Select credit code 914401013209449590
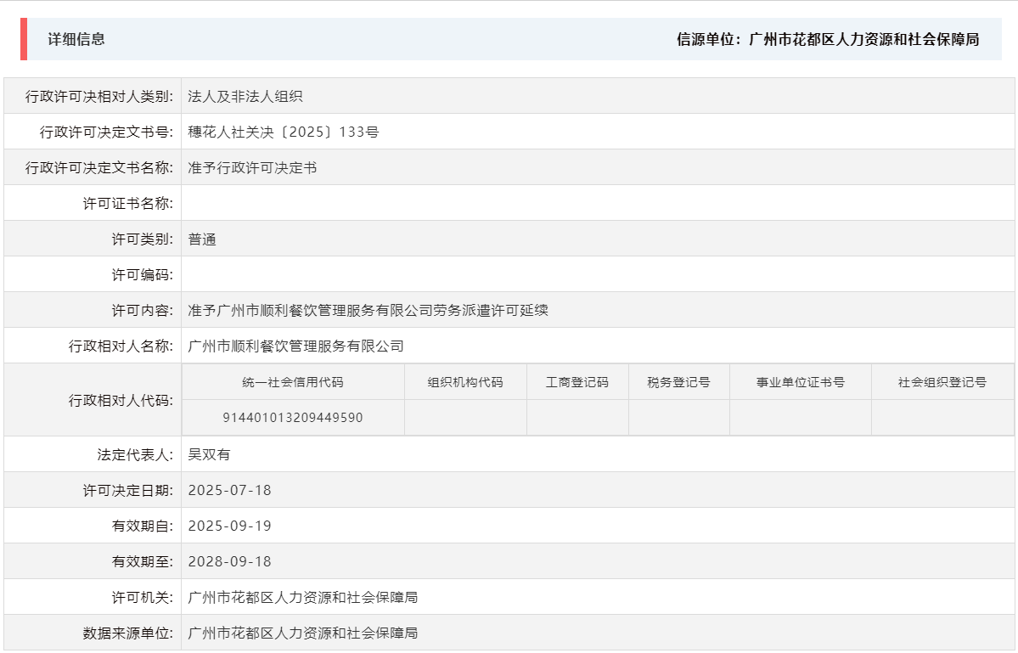1018x653 pixels. point(298,417)
